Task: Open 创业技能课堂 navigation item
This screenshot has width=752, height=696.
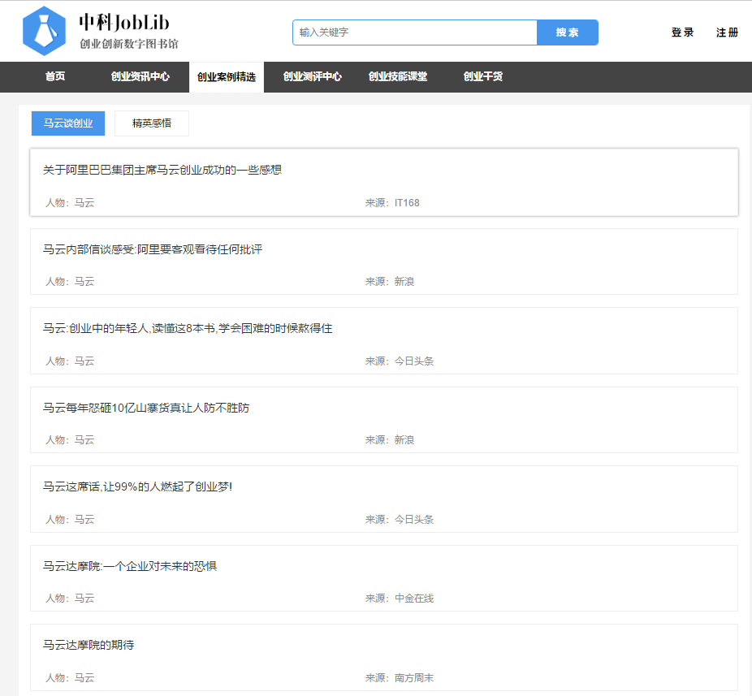Action: click(x=398, y=77)
